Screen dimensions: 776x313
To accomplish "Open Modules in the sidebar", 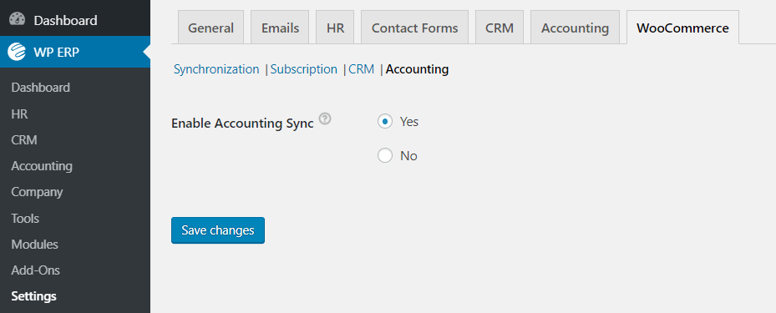I will point(34,245).
